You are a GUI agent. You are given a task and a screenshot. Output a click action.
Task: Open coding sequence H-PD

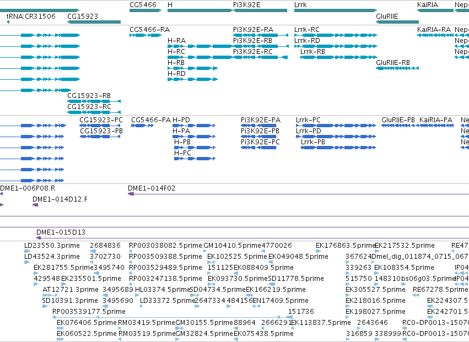tap(194, 126)
